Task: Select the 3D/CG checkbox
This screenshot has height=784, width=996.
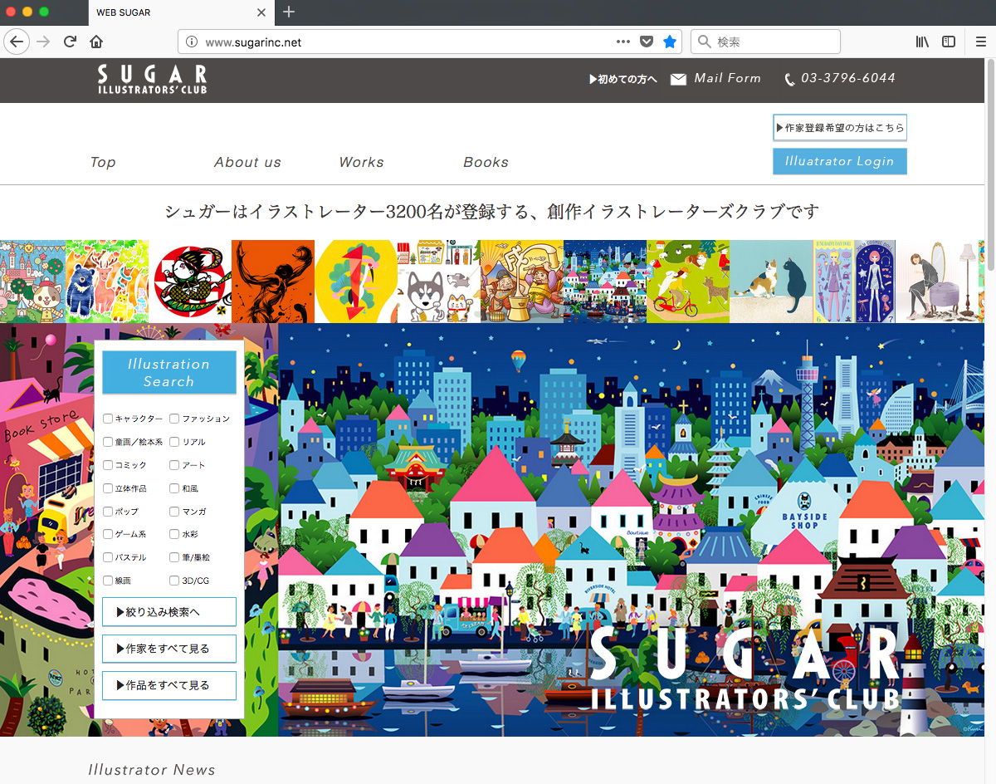Action: (174, 581)
